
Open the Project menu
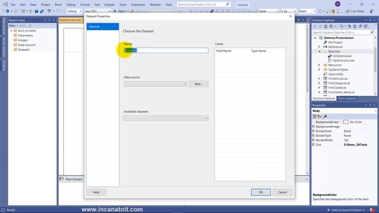(x=46, y=5)
